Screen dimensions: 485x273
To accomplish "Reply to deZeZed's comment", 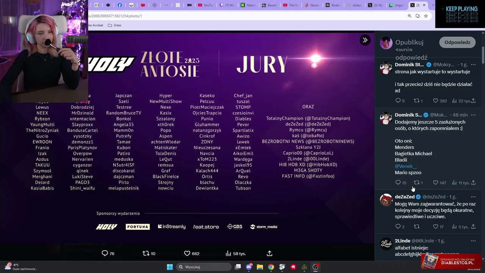I will click(x=400, y=227).
